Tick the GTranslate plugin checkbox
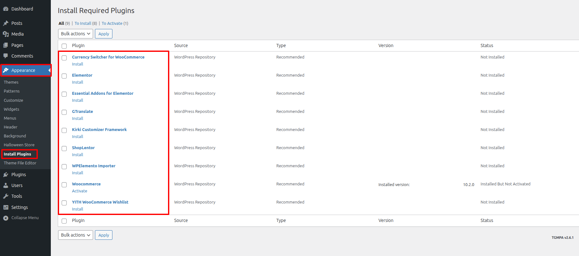The width and height of the screenshot is (579, 256). click(x=64, y=112)
